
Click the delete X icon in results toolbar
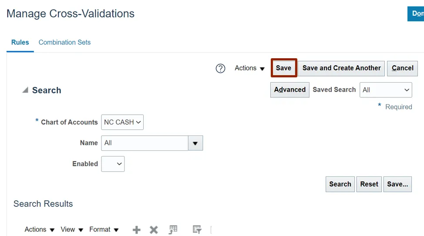pyautogui.click(x=154, y=230)
